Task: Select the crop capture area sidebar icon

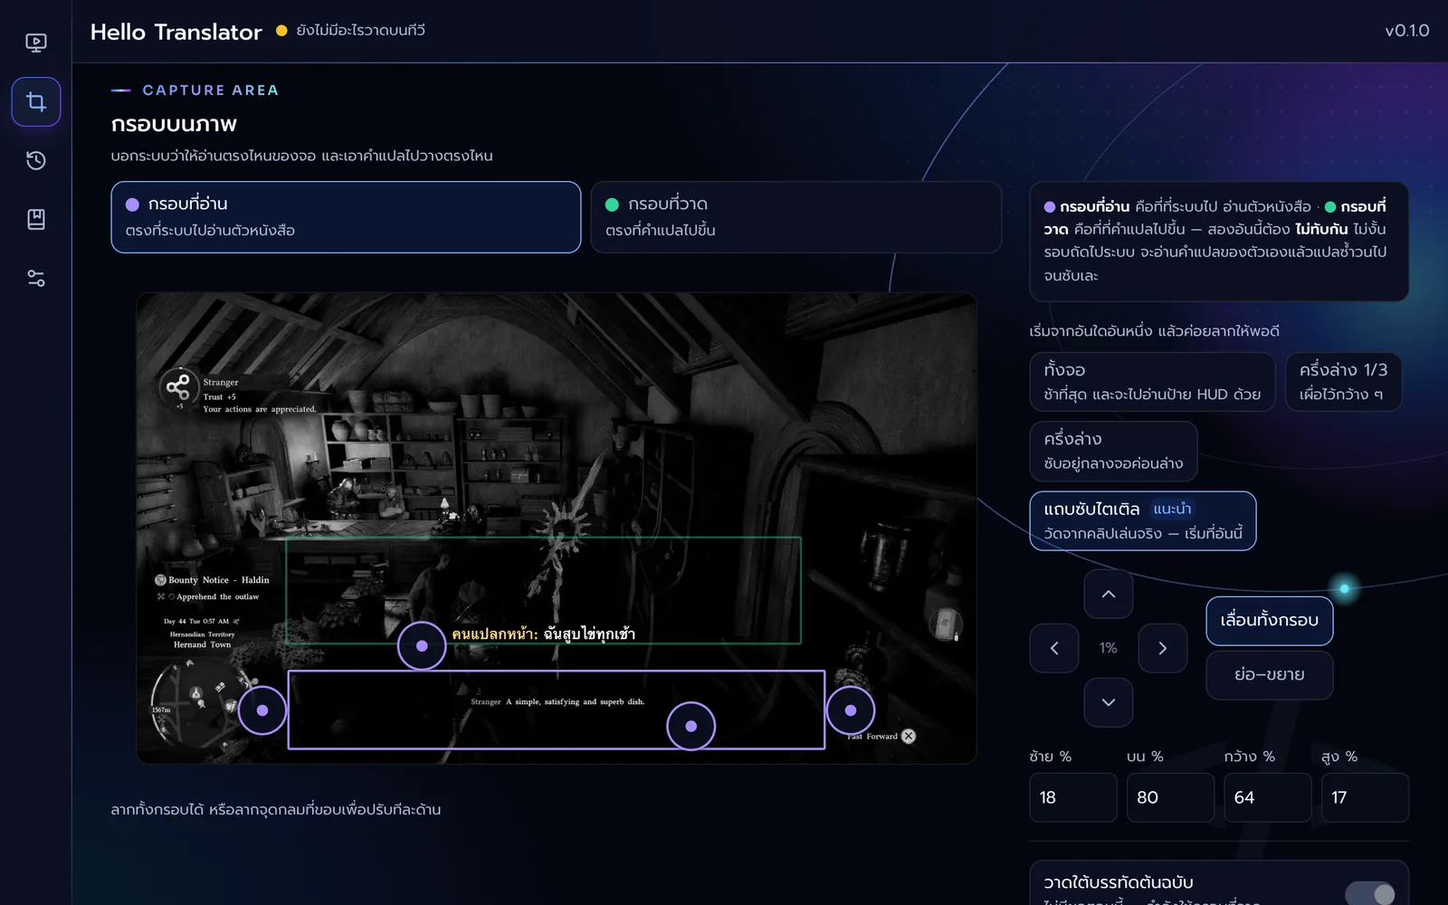Action: tap(36, 101)
